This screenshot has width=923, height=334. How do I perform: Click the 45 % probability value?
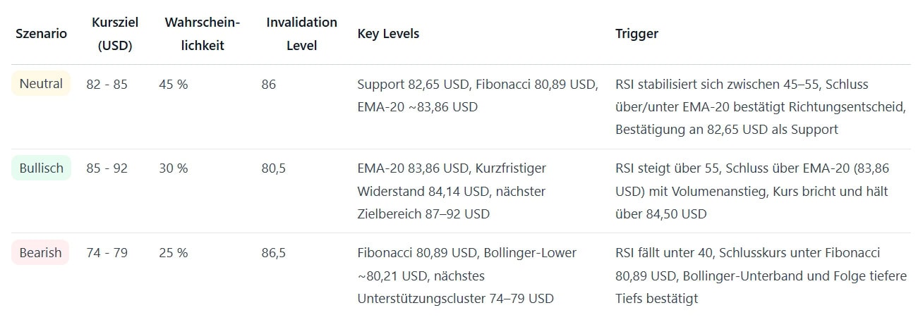point(174,85)
